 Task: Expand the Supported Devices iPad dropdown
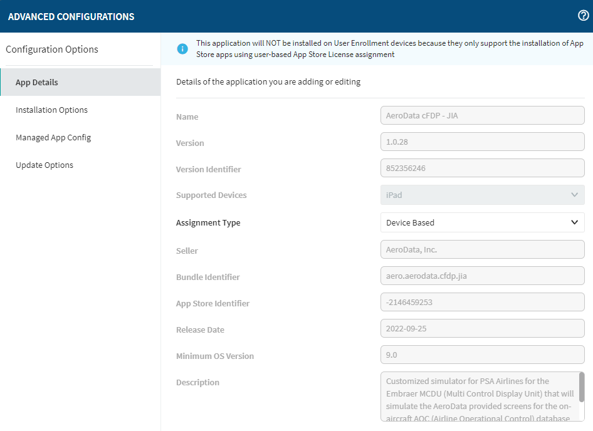pyautogui.click(x=482, y=195)
